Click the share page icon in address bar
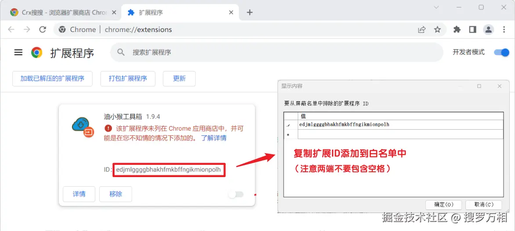 pos(422,29)
